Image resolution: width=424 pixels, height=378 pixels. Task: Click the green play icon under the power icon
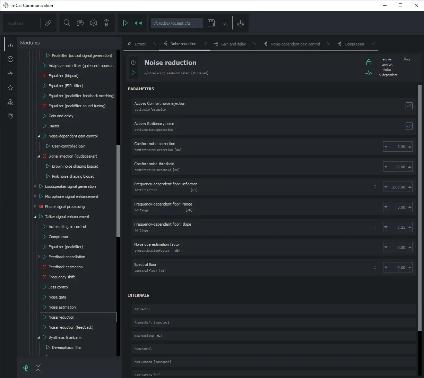pos(133,73)
